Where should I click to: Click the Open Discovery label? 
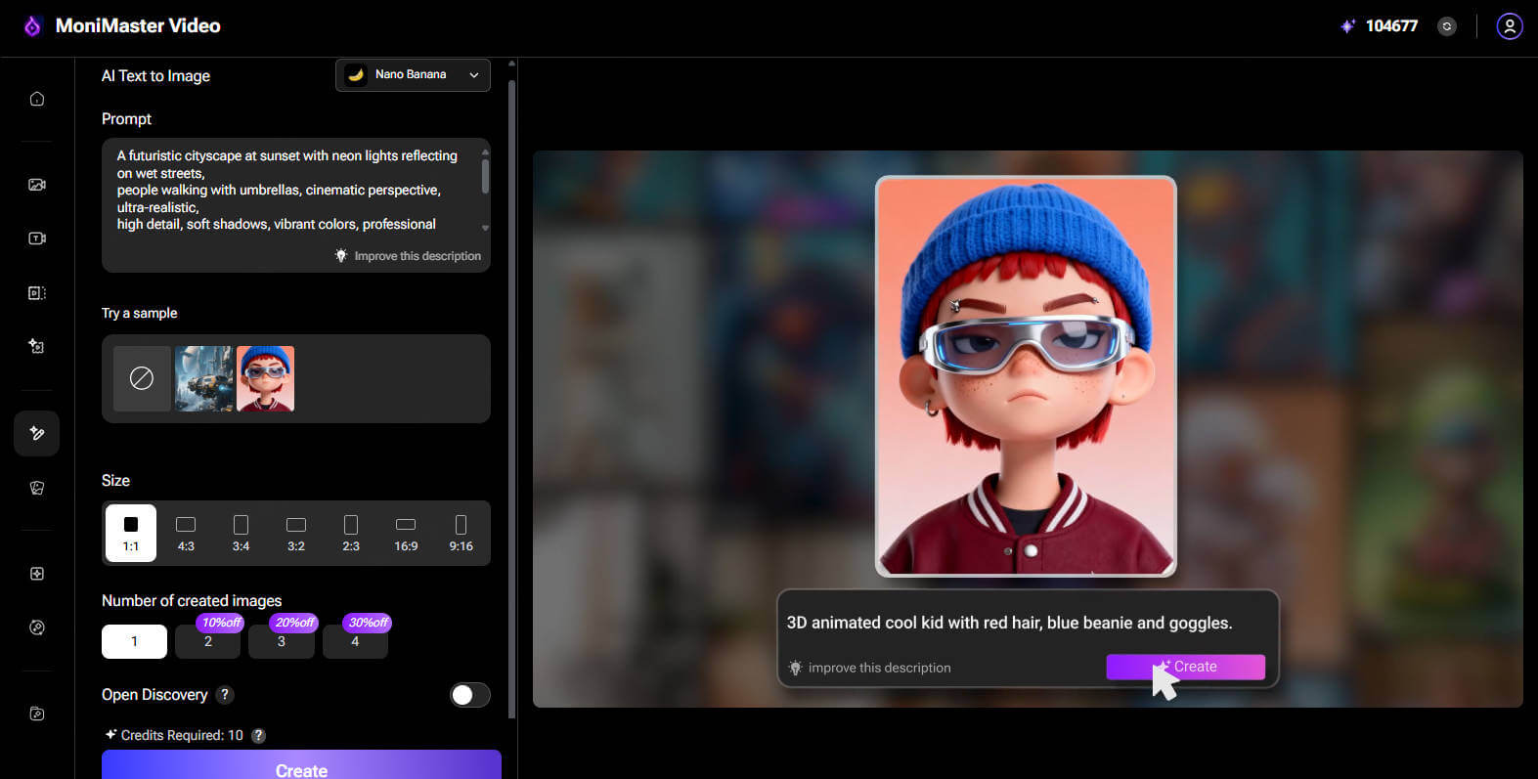pos(154,695)
